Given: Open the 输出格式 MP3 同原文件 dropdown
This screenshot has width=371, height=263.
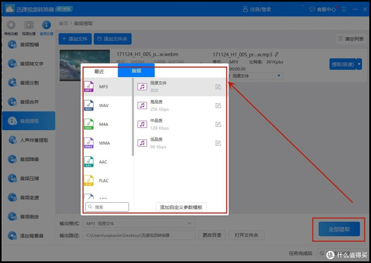Looking at the screenshot, I should 139,223.
